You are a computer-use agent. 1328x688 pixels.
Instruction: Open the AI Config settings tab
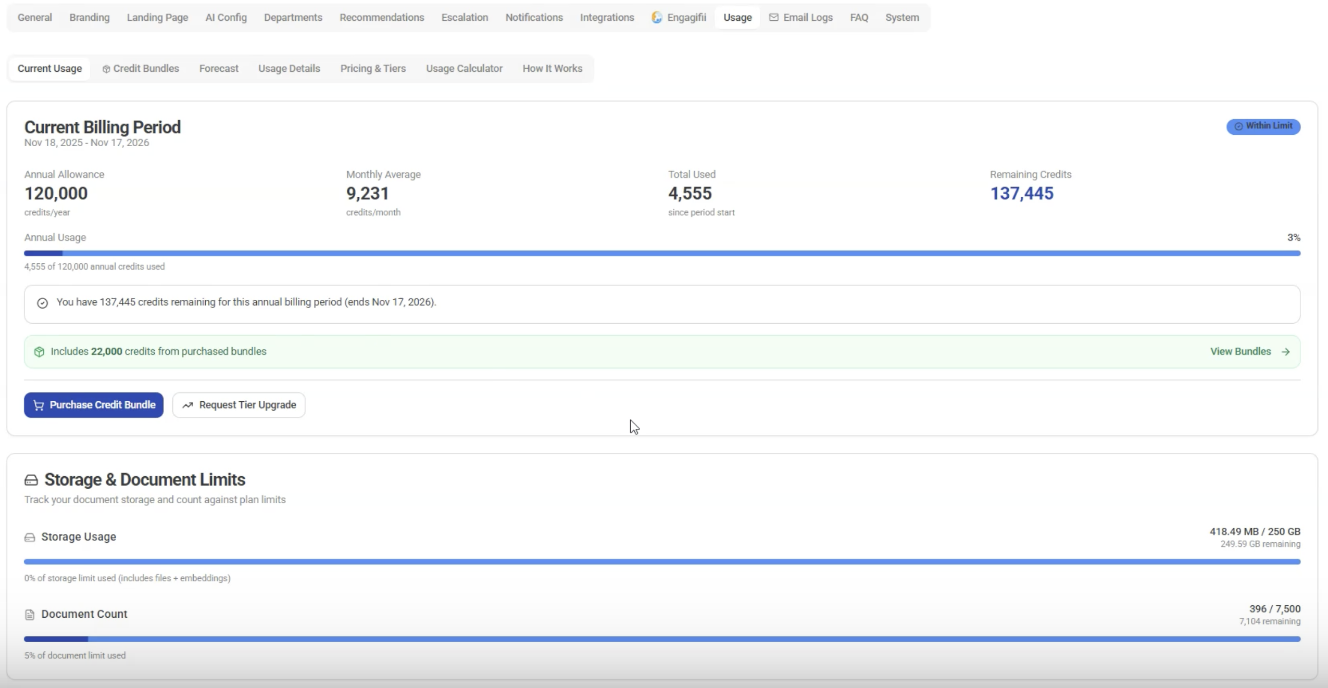click(225, 17)
